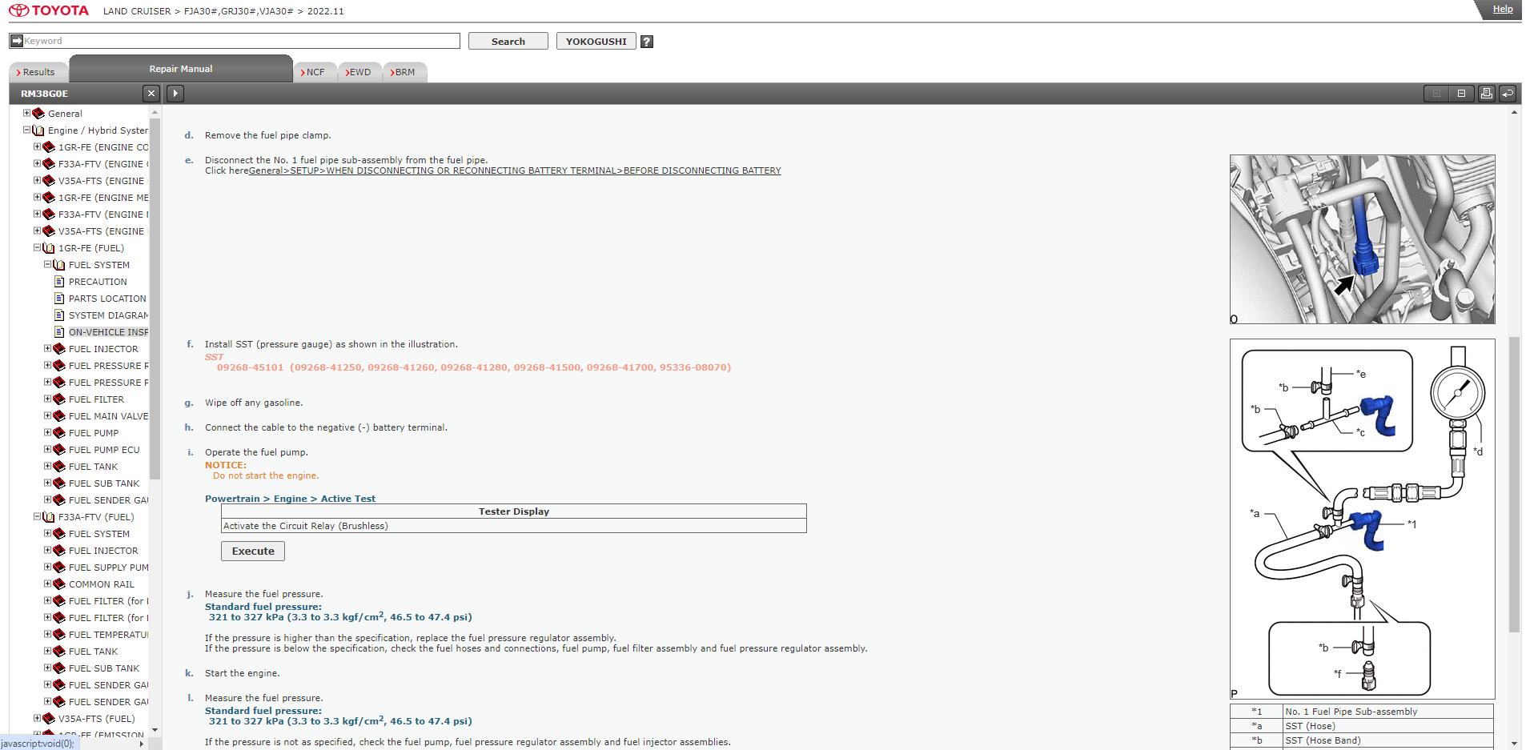The width and height of the screenshot is (1534, 750).
Task: Collapse the 1GR-FE (FUEL) node
Action: coord(37,248)
